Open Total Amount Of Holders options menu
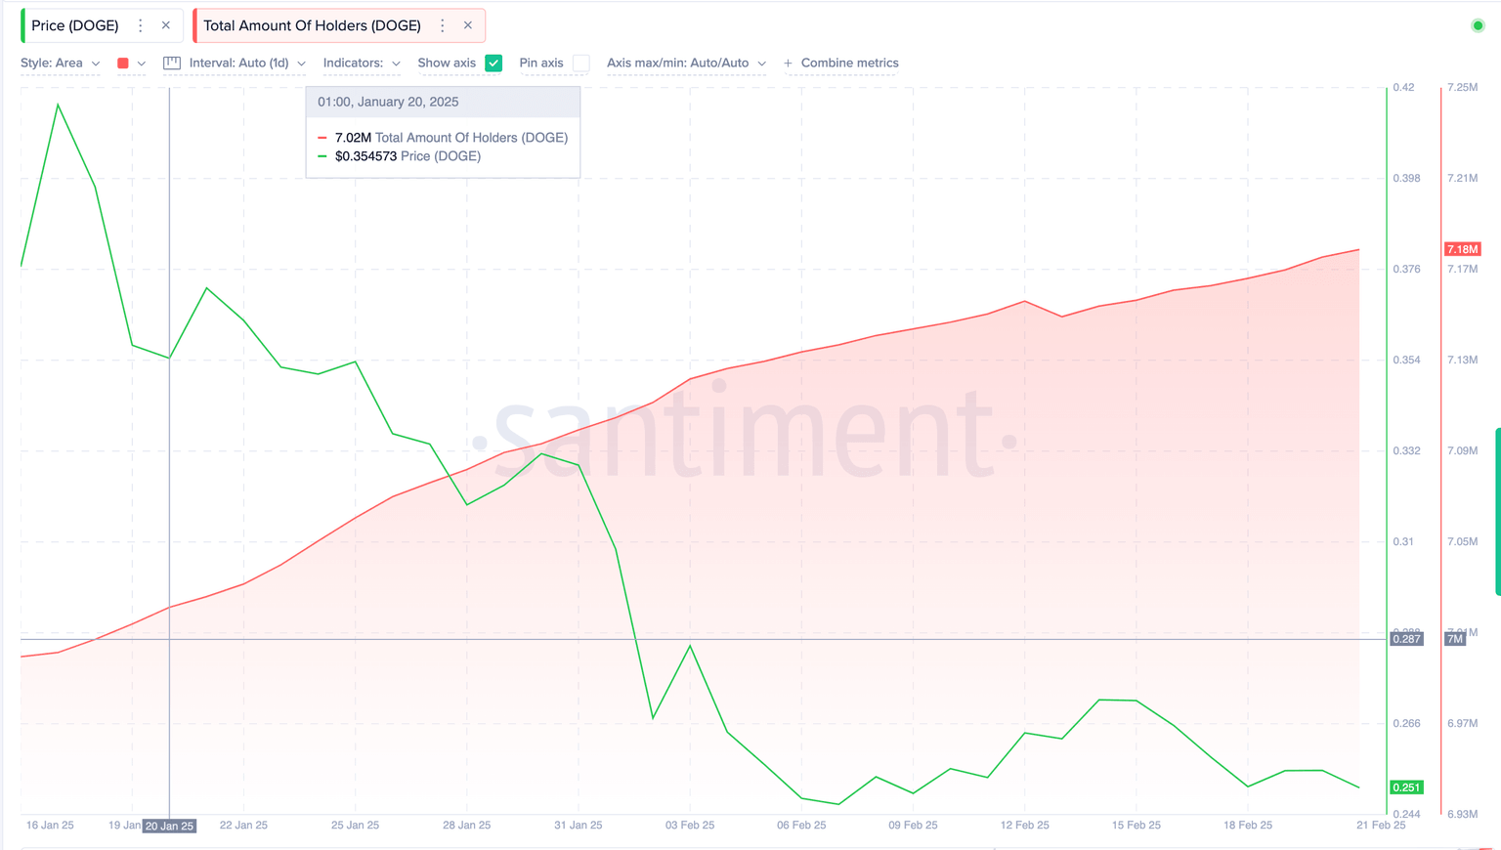 point(443,25)
